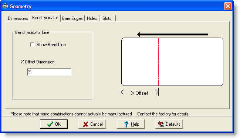This screenshot has width=240, height=139.
Task: Open the Bare Edges tab
Action: [x=72, y=18]
